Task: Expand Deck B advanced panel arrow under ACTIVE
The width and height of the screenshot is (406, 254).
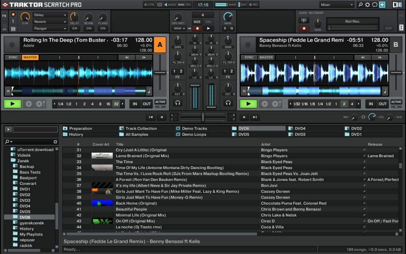Action: [396, 106]
